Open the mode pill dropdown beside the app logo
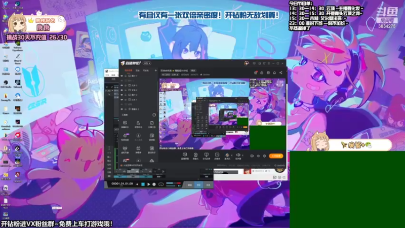The width and height of the screenshot is (405, 228). 147,63
